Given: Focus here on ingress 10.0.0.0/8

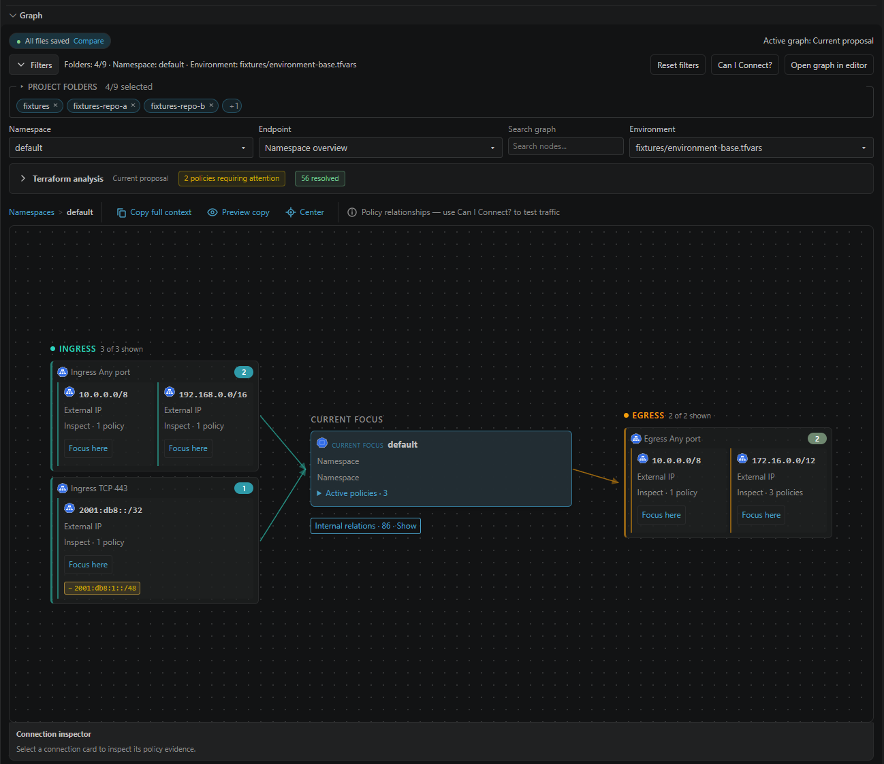Looking at the screenshot, I should click(x=88, y=448).
